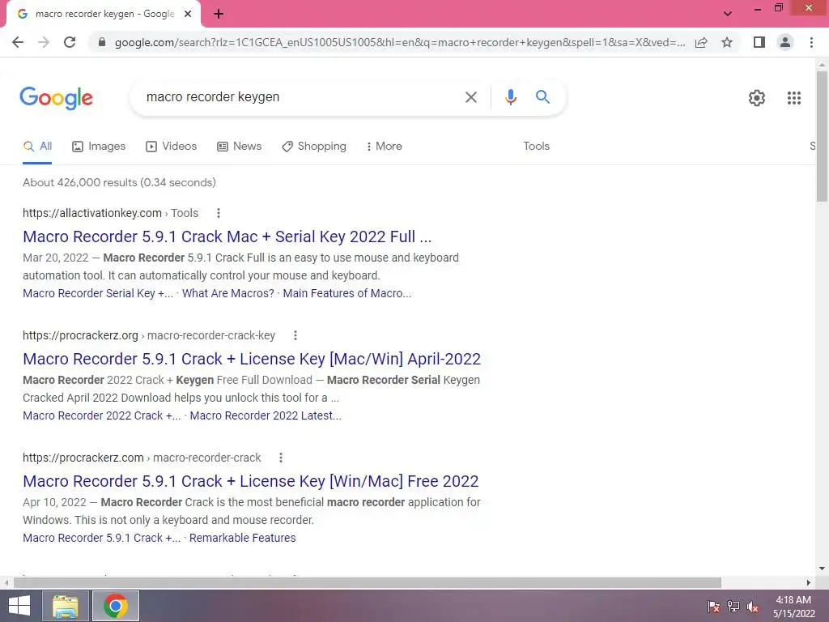
Task: Open the Action Center flag icon
Action: [714, 607]
